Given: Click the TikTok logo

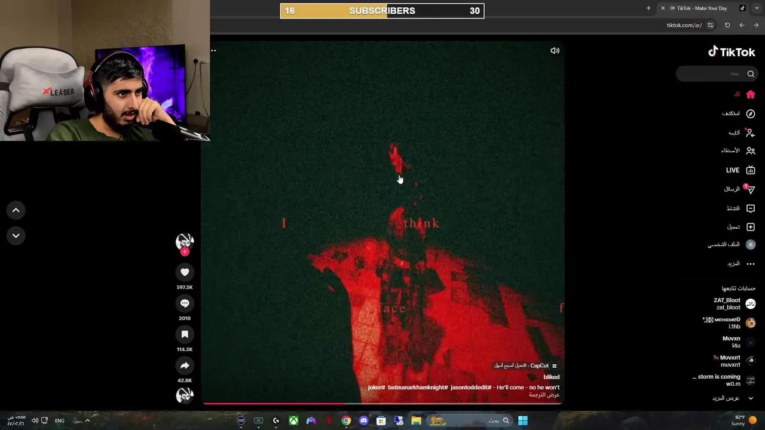Looking at the screenshot, I should coord(732,52).
